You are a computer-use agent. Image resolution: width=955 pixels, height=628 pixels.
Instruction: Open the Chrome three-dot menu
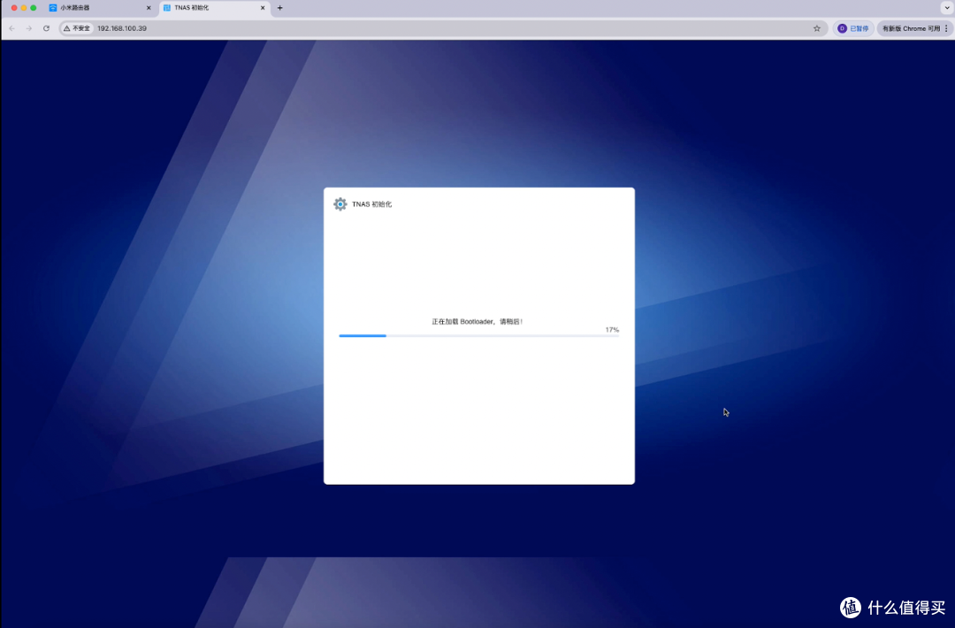point(946,28)
